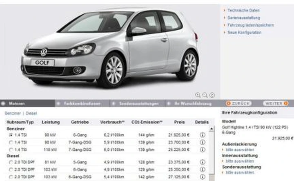Start a Neue Konfiguration
The image size is (294, 181).
click(244, 32)
